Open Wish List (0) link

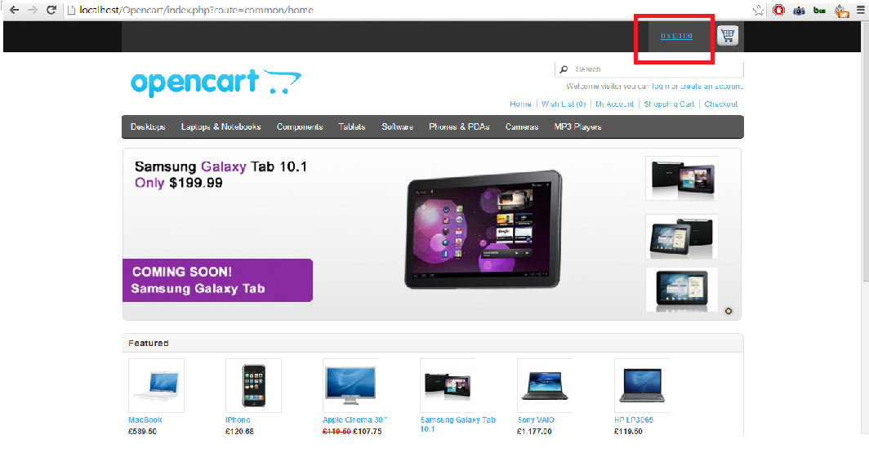click(x=564, y=104)
